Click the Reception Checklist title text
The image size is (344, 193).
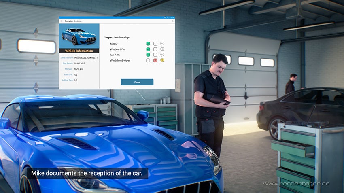73,21
